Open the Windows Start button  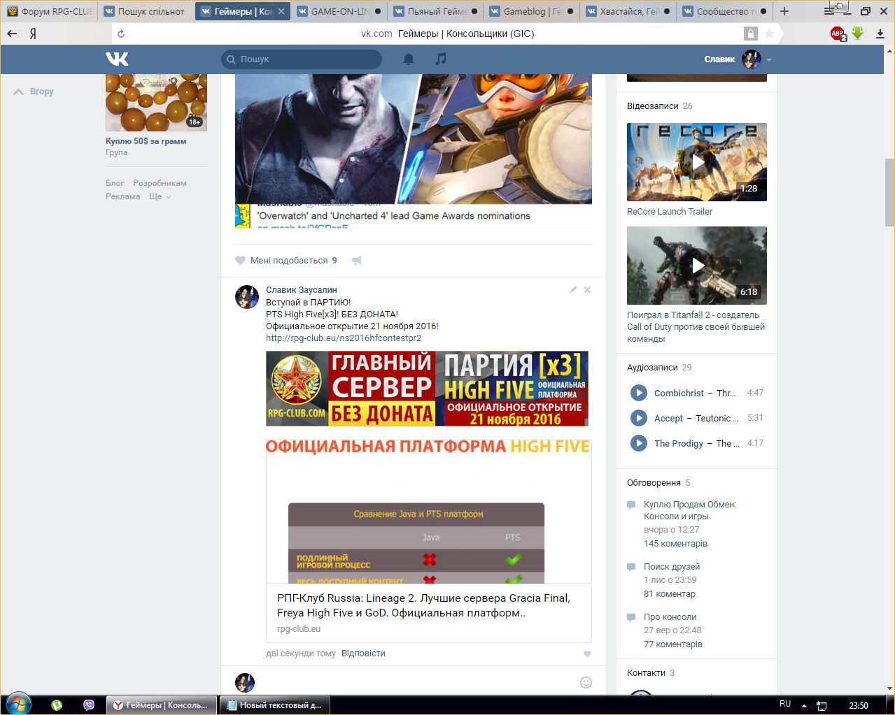tap(19, 705)
